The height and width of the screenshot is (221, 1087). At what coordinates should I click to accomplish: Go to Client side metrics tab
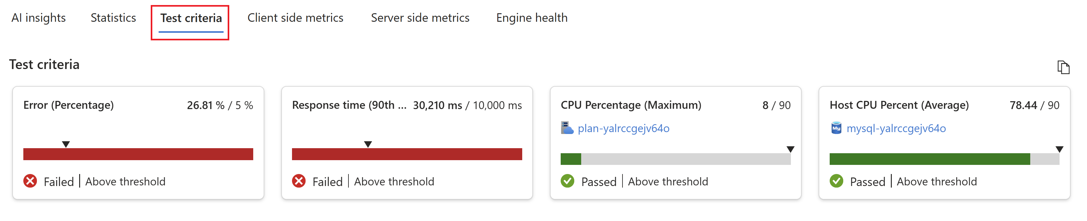pyautogui.click(x=295, y=18)
